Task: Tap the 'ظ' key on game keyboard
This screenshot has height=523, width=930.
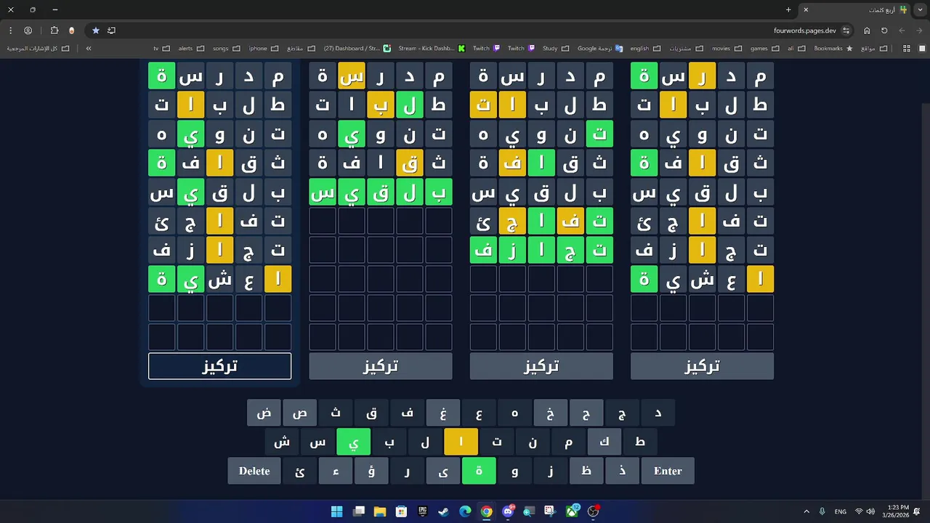Action: click(586, 471)
